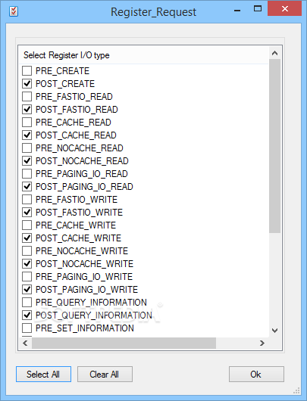This screenshot has width=307, height=401.
Task: Tick the PRE_PAGING_IO_WRITE checkbox
Action: pyautogui.click(x=27, y=276)
